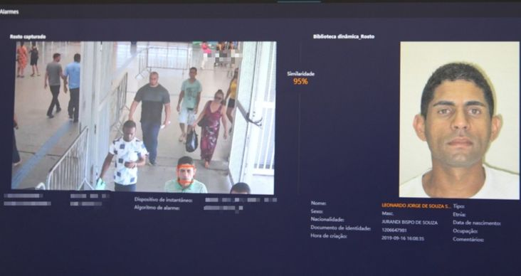Click the Nacionalidade field label
Image resolution: width=521 pixels, height=276 pixels.
(327, 219)
